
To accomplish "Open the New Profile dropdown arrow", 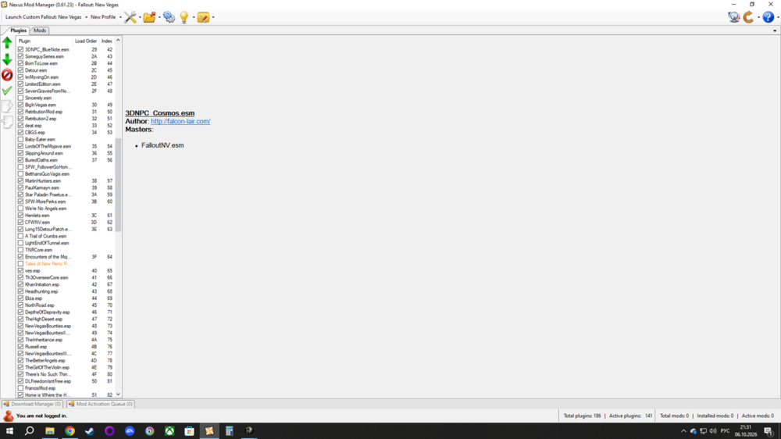I will click(x=120, y=17).
